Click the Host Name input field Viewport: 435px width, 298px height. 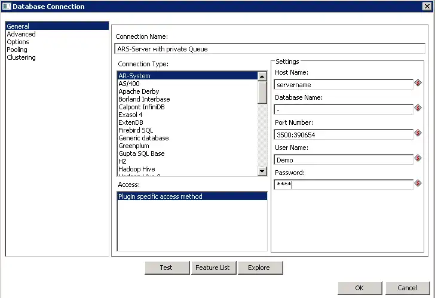coord(344,85)
